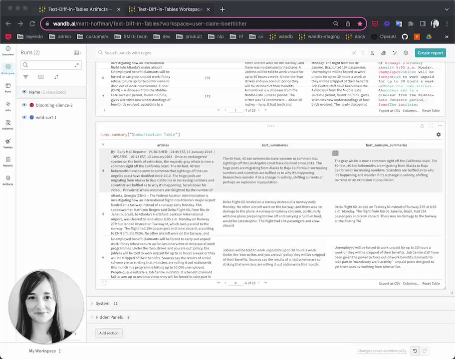Open the magic wand panel tool
This screenshot has height=359, width=455.
395,53
